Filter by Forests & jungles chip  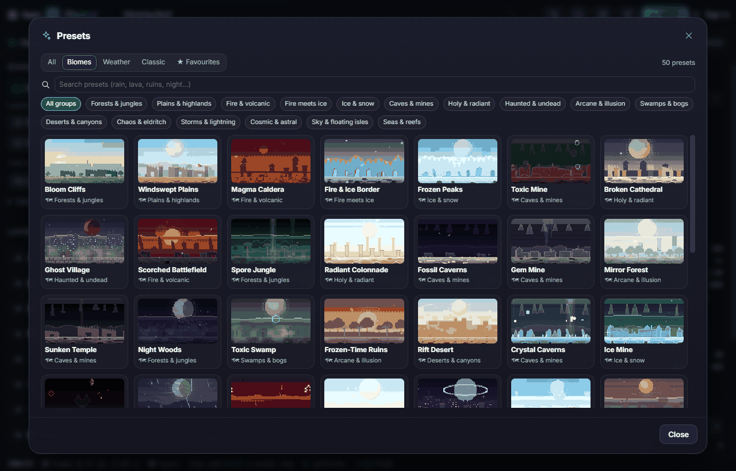(x=116, y=104)
